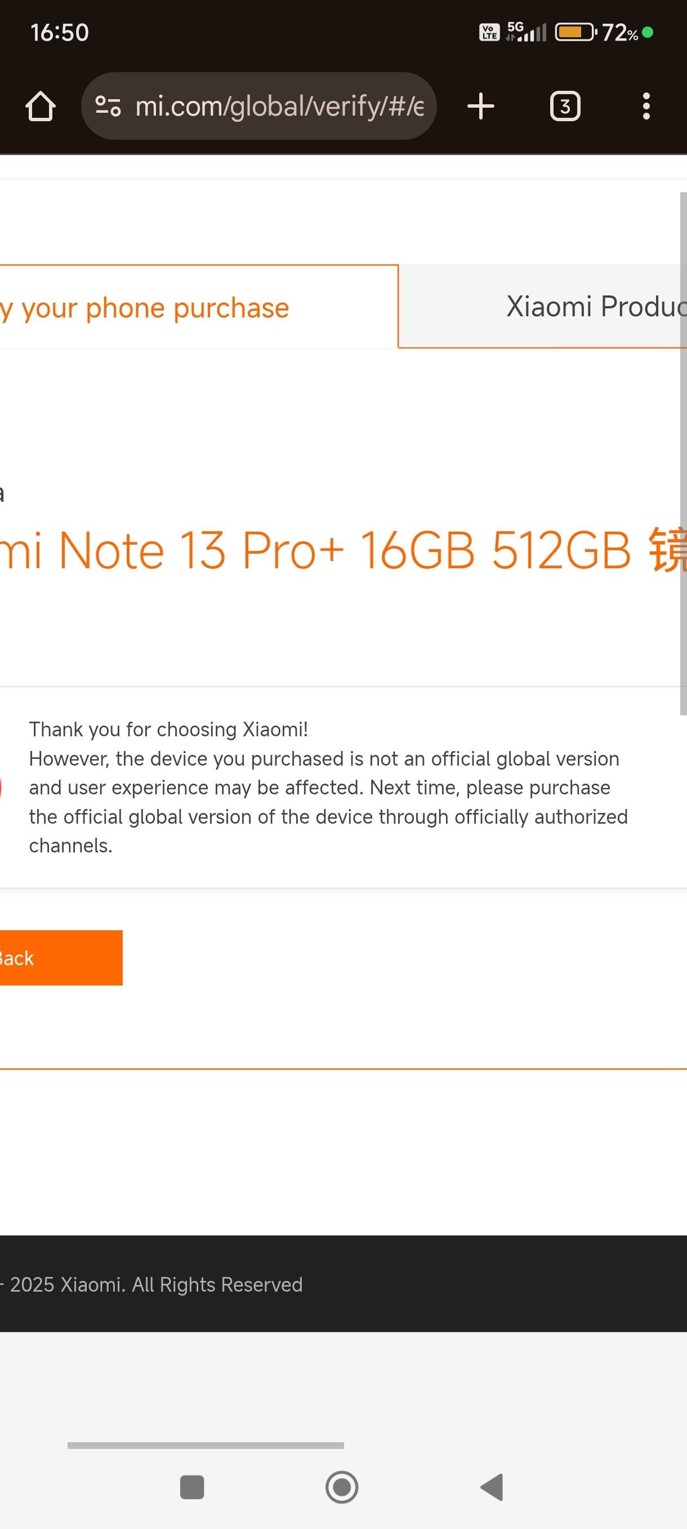Viewport: 687px width, 1529px height.
Task: Tap the 5G signal strength icon
Action: click(527, 32)
